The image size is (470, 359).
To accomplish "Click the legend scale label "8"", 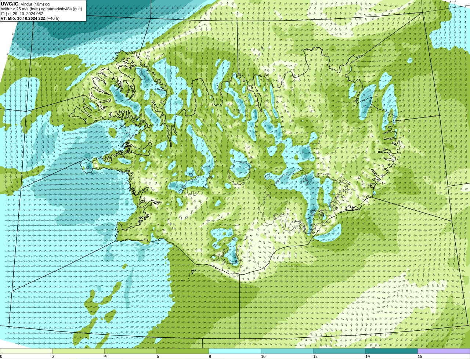I will 210,356.
